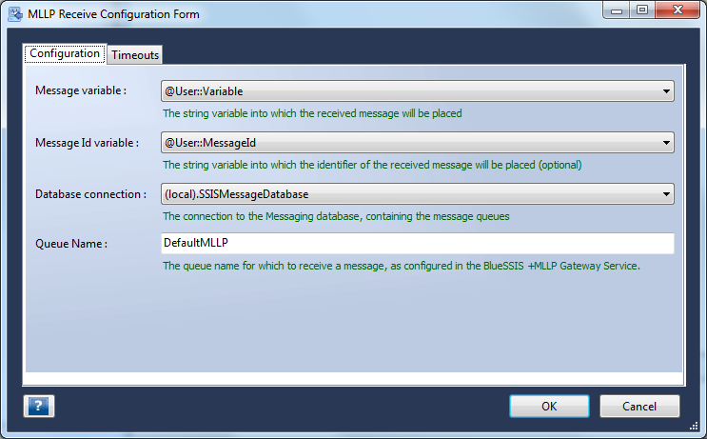Click into the Queue Name text field

tap(418, 243)
